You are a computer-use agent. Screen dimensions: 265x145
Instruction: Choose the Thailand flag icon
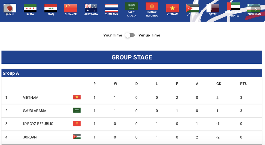tap(111, 8)
